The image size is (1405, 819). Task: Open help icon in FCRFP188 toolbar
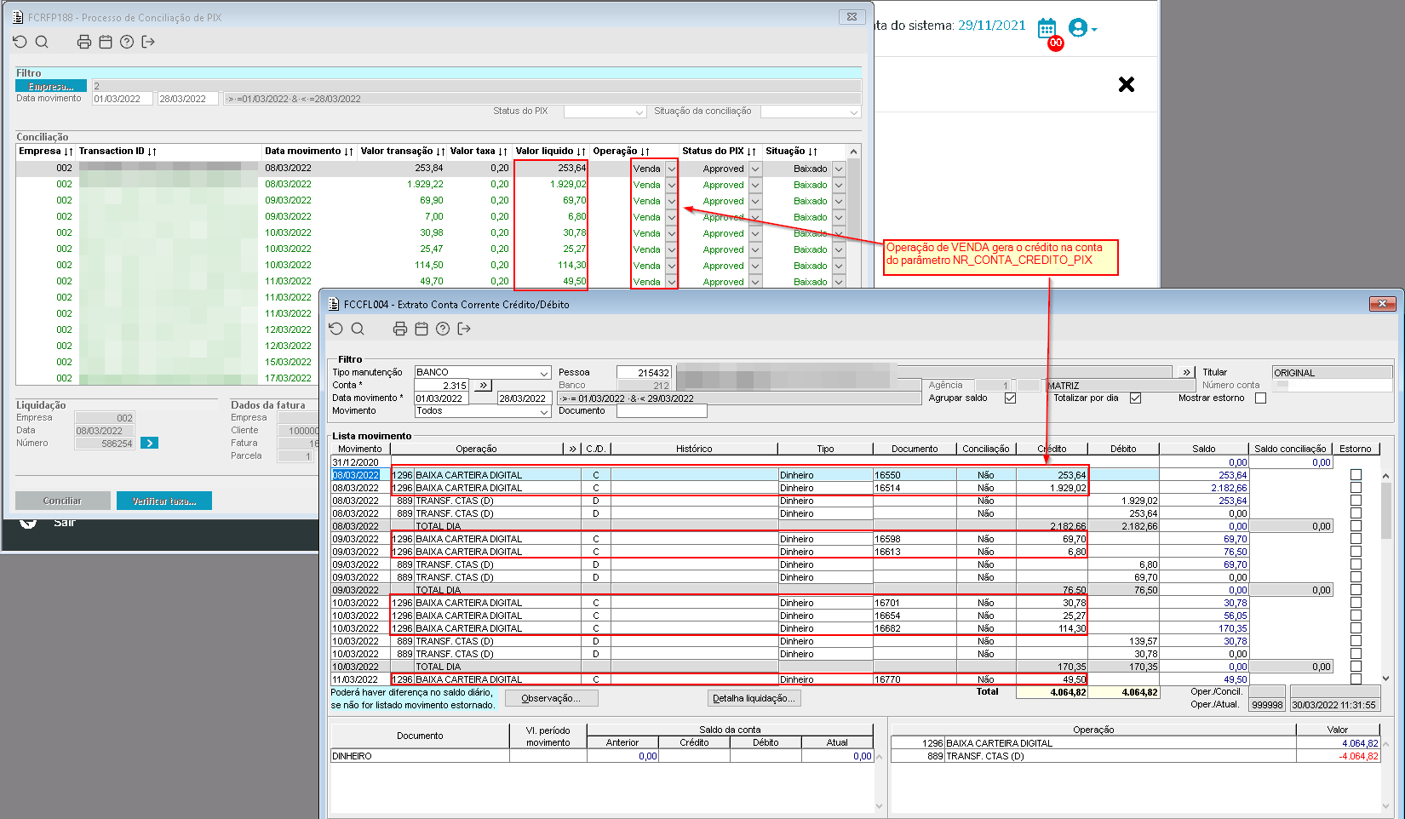click(x=127, y=42)
